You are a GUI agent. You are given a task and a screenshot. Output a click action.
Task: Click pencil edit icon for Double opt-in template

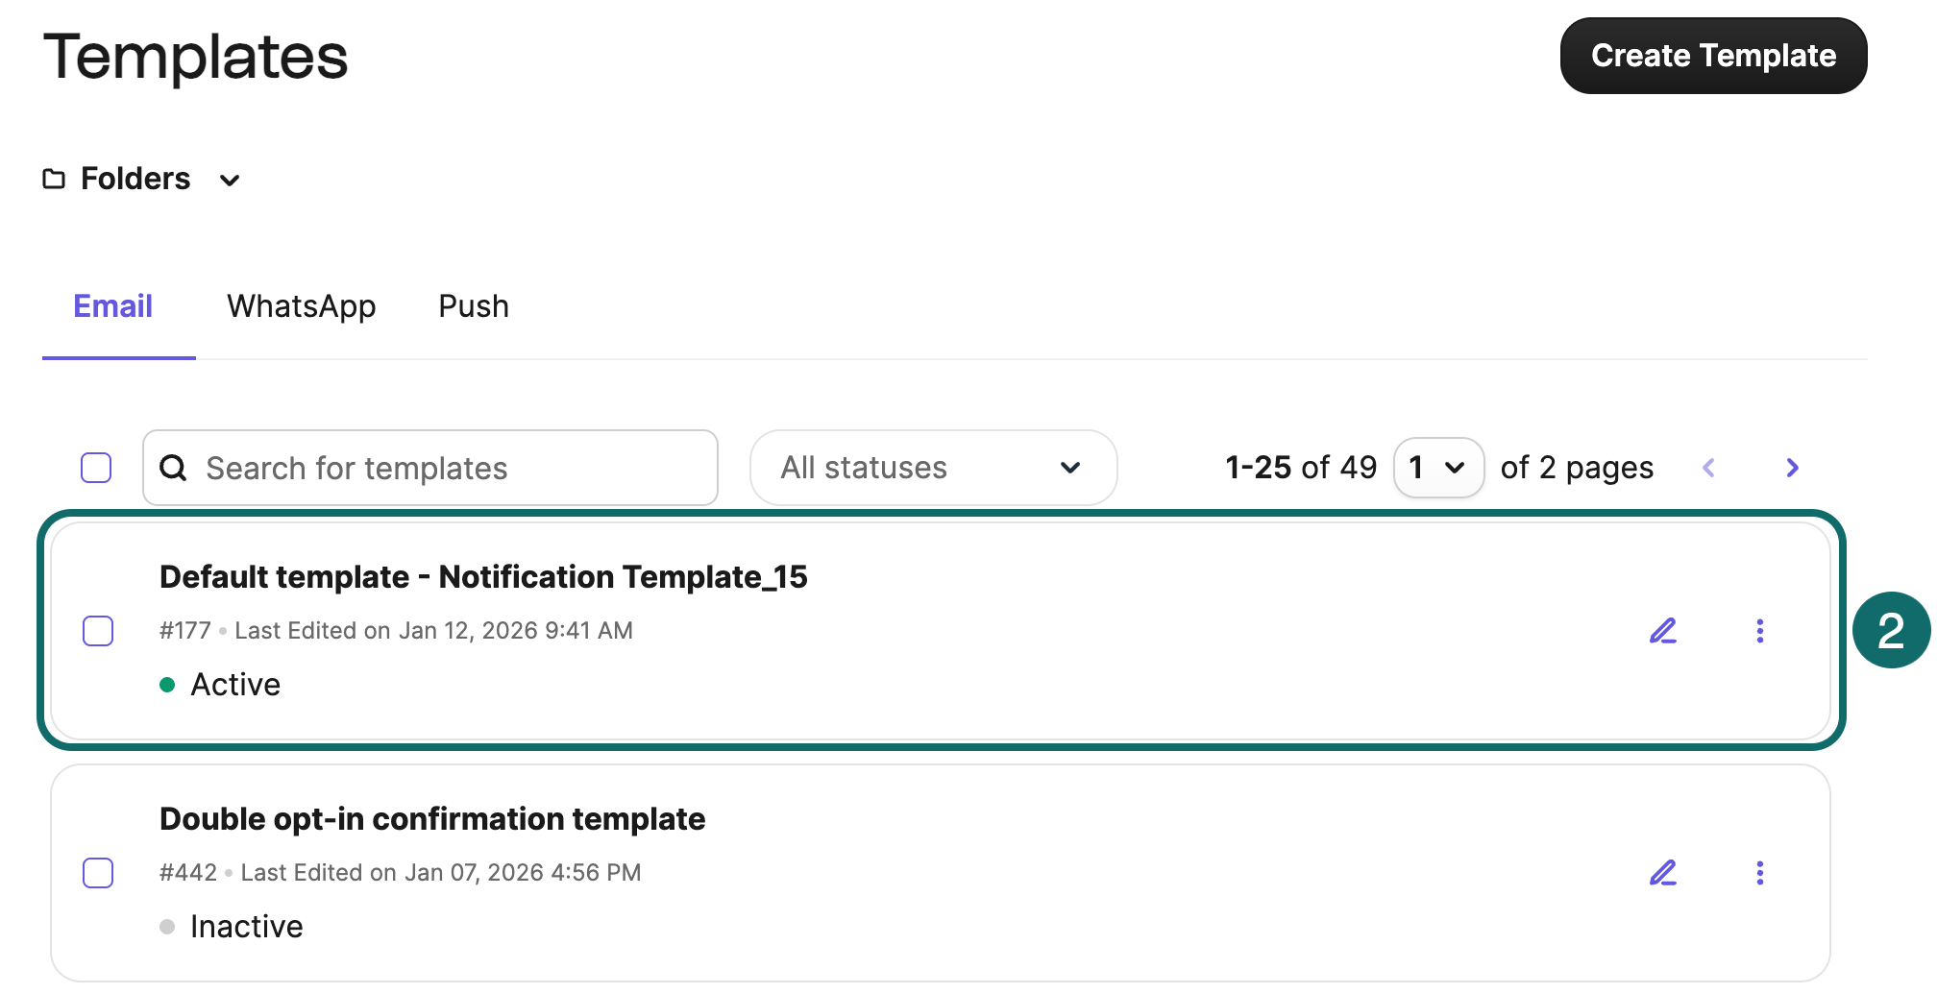(1663, 873)
